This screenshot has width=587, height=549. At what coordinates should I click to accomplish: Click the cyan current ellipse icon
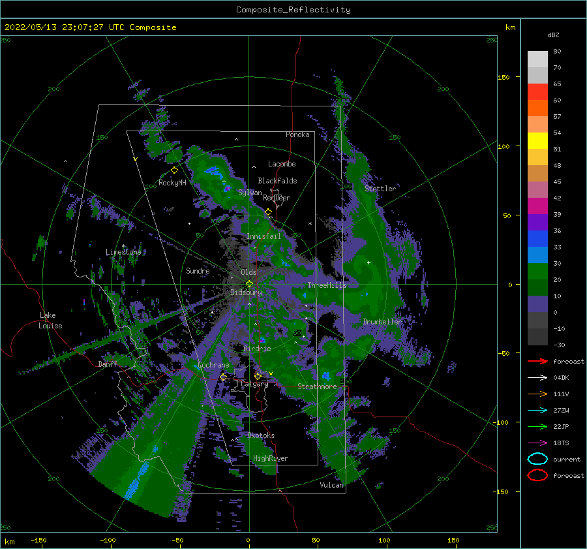coord(537,459)
